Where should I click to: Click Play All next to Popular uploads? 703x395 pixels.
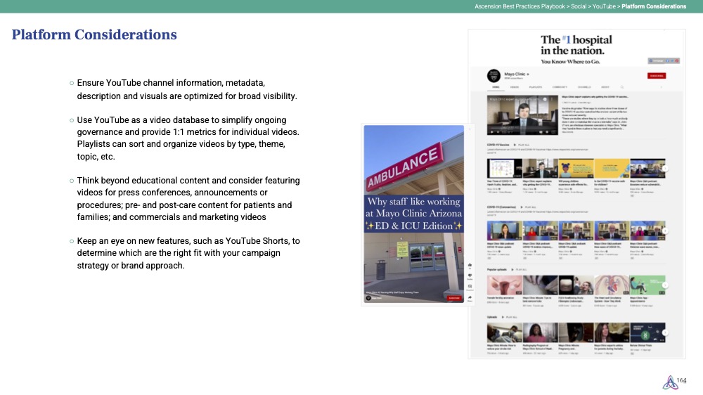(521, 269)
